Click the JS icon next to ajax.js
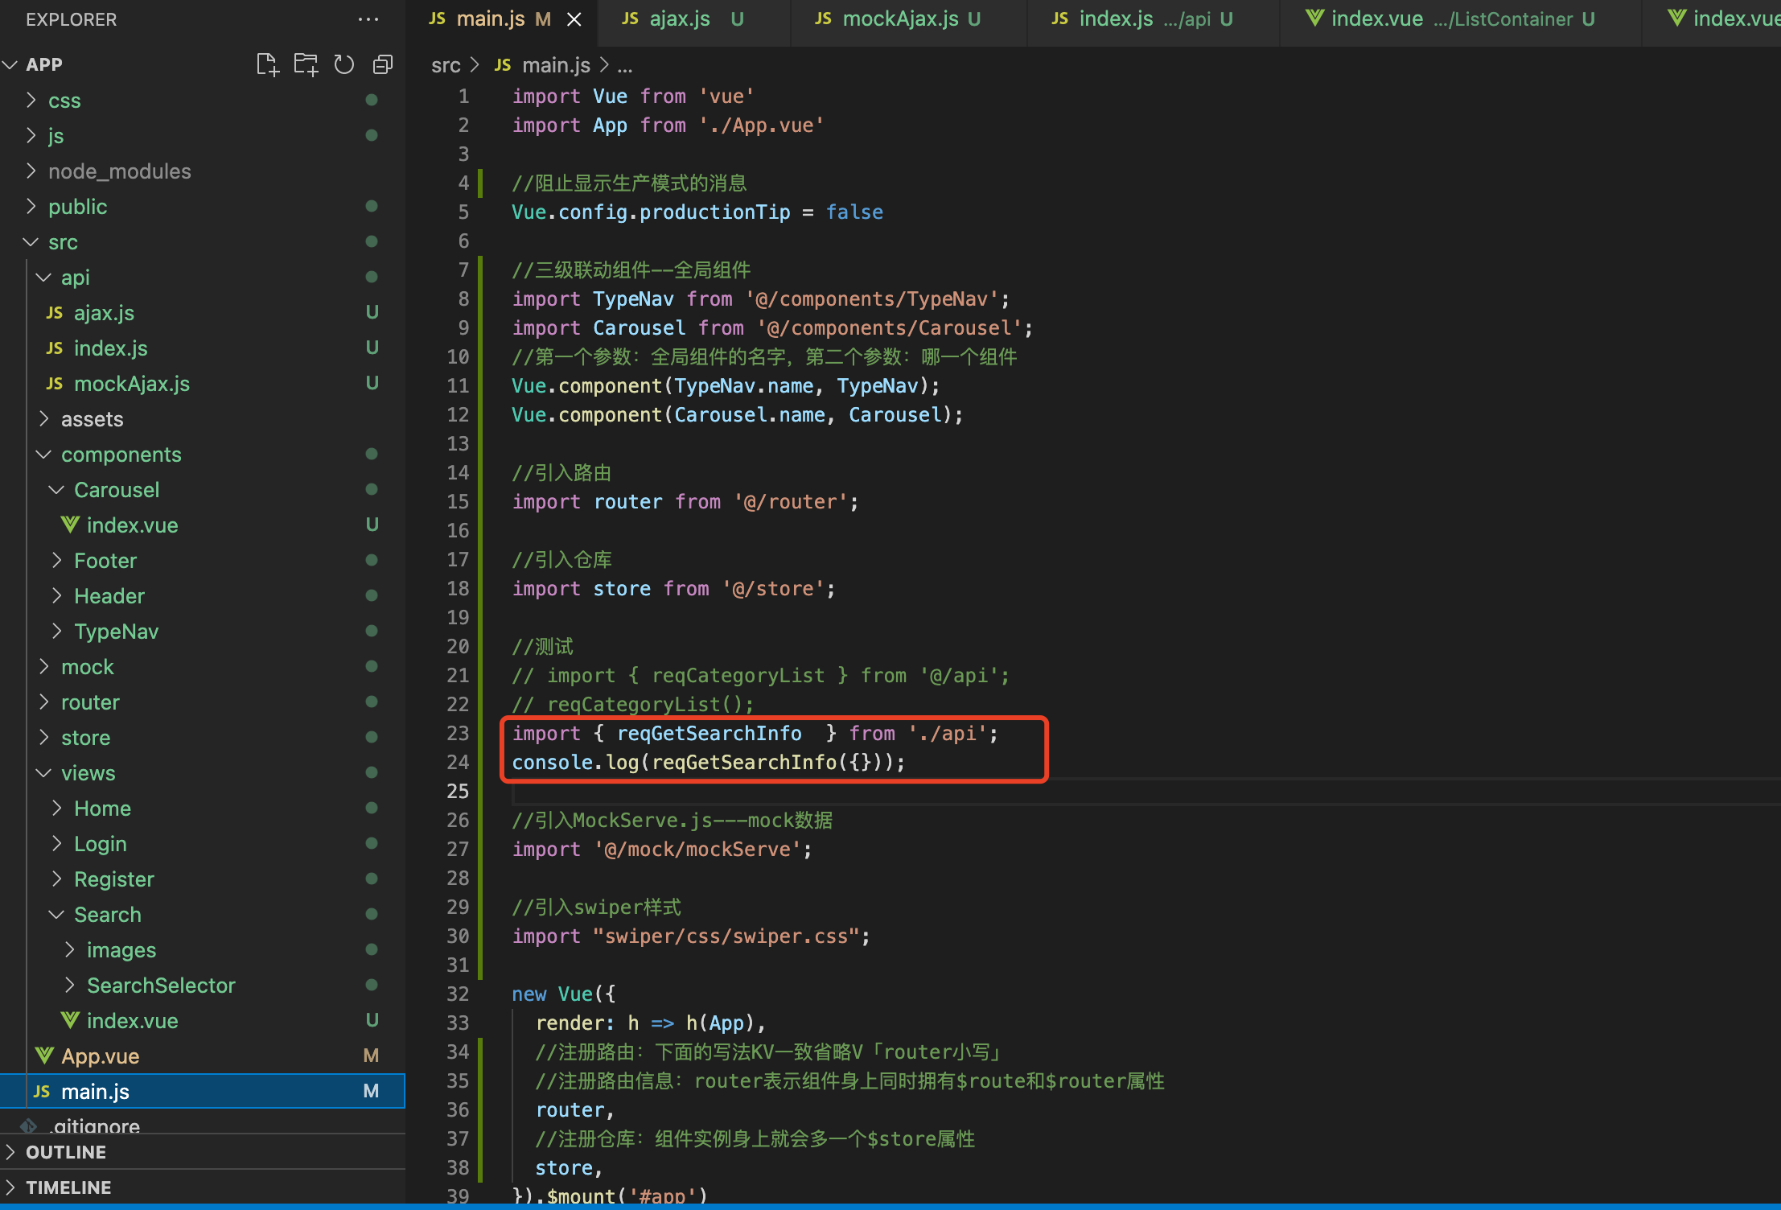This screenshot has width=1781, height=1210. point(55,312)
